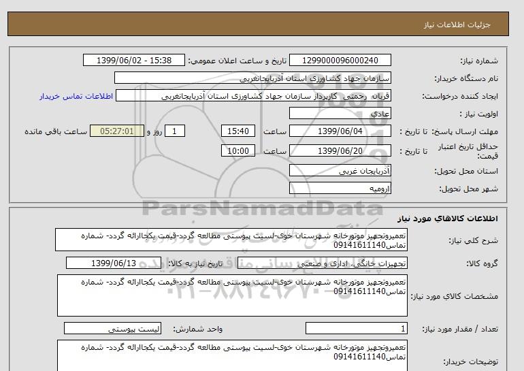Click the general need description text area
Viewport: 524px width, 371px height.
[231, 240]
